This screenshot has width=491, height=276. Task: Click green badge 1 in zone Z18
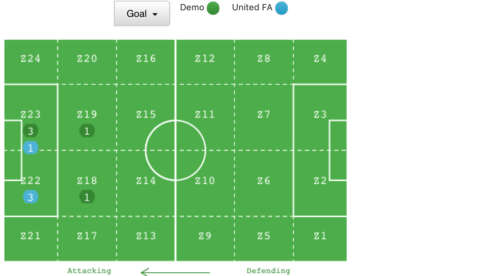[x=87, y=197]
